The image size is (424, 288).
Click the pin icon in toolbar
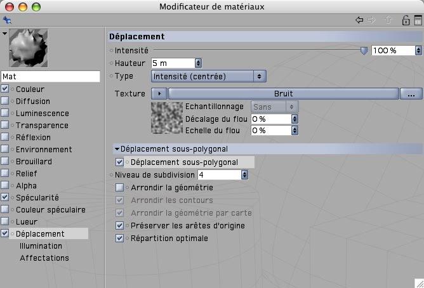tap(7, 20)
